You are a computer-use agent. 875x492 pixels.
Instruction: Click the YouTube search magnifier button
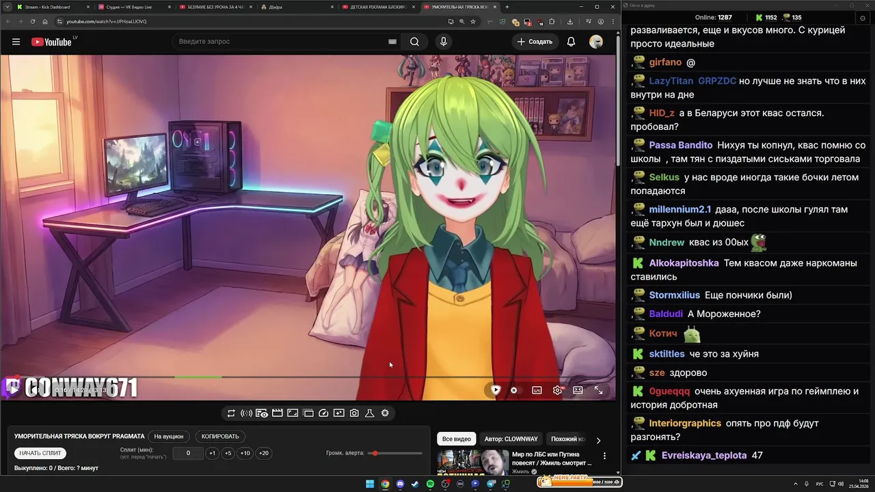tap(414, 42)
